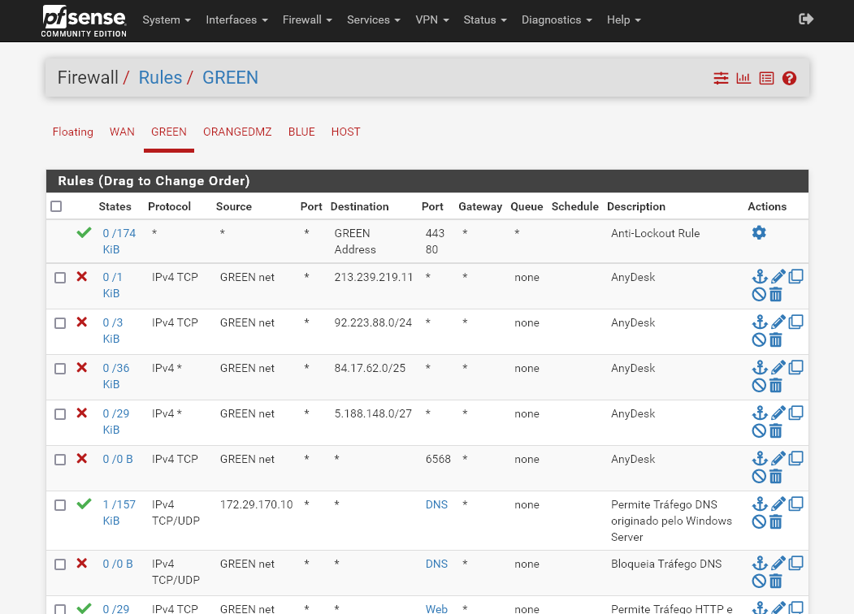
Task: Edit the 213.239.219.11 AnyDesk rule pencil
Action: coord(778,277)
